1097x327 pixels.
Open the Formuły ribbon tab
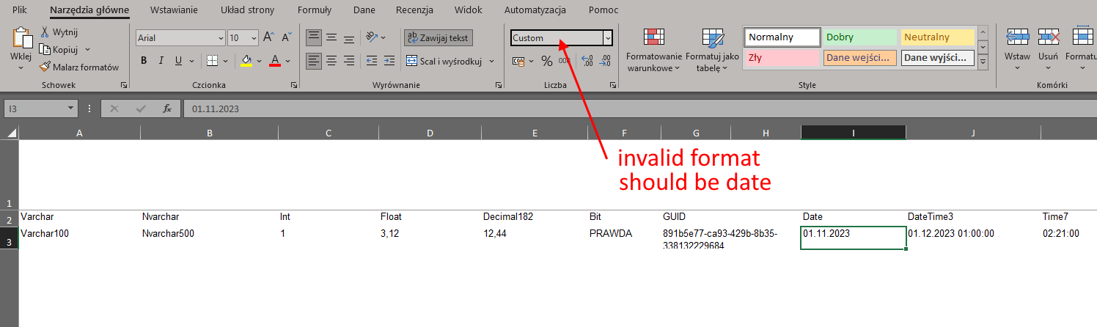tap(314, 10)
